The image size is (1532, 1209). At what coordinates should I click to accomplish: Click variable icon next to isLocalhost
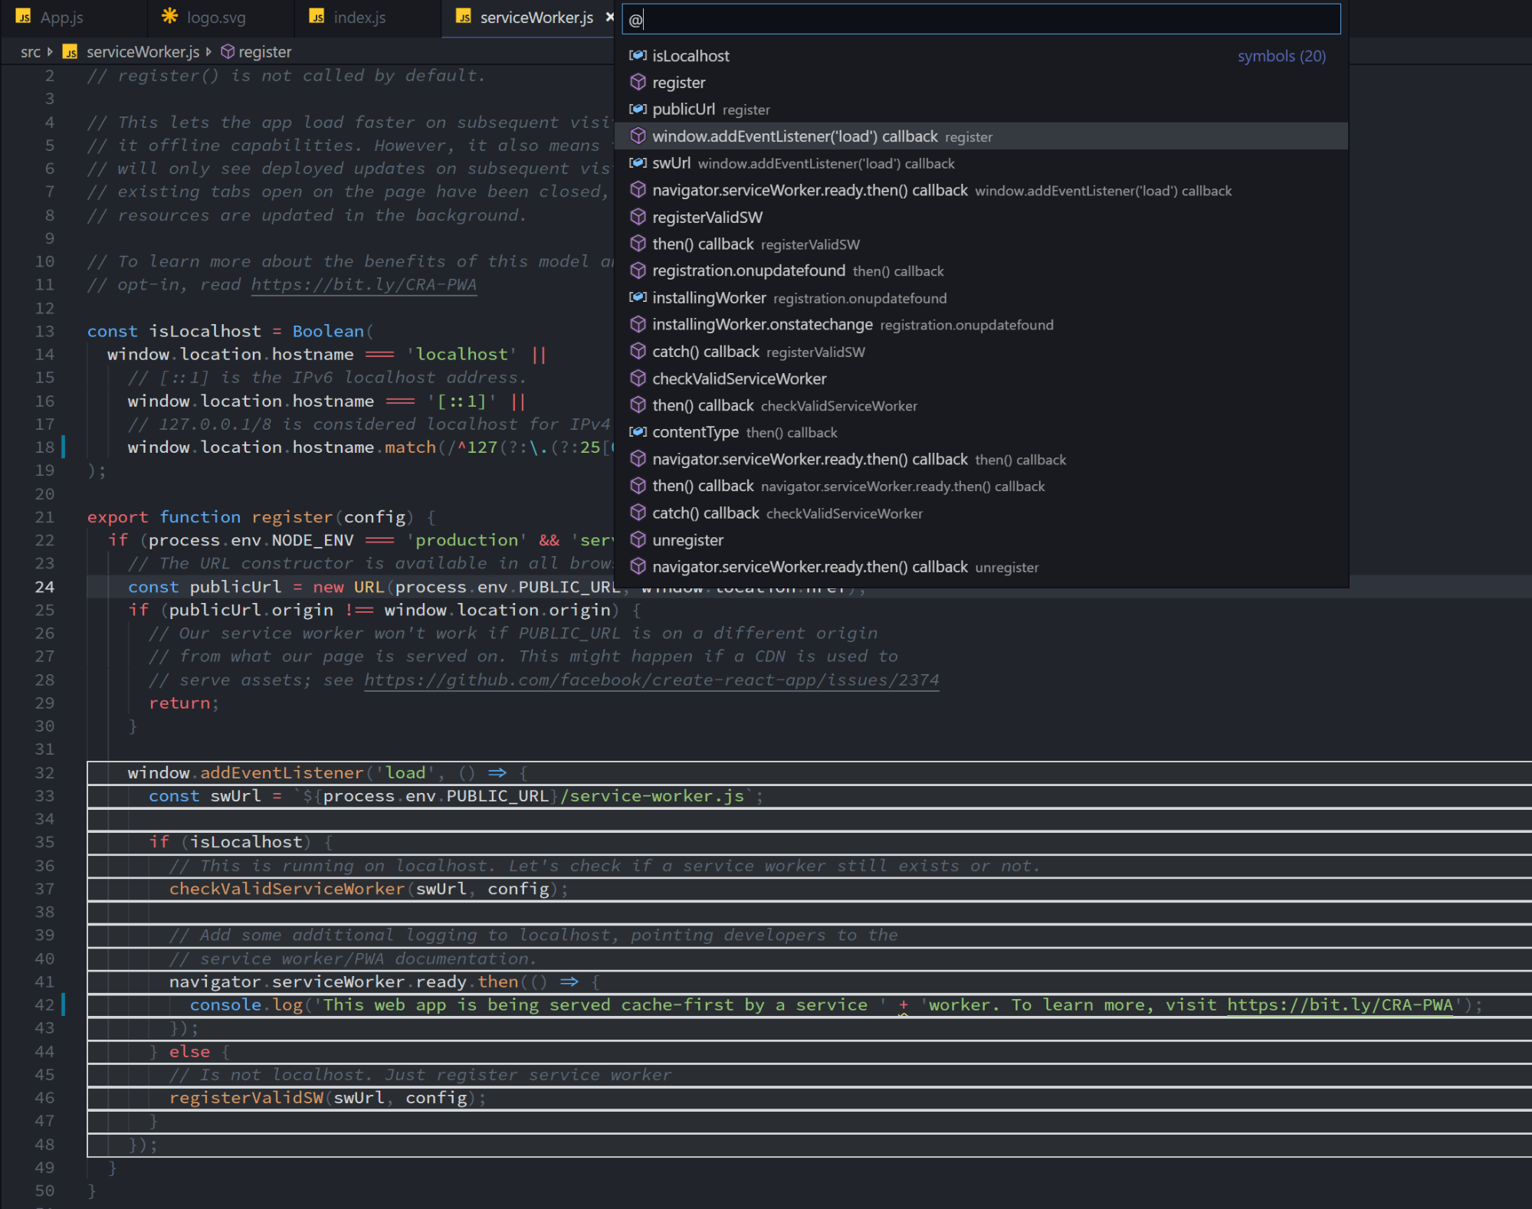tap(638, 55)
